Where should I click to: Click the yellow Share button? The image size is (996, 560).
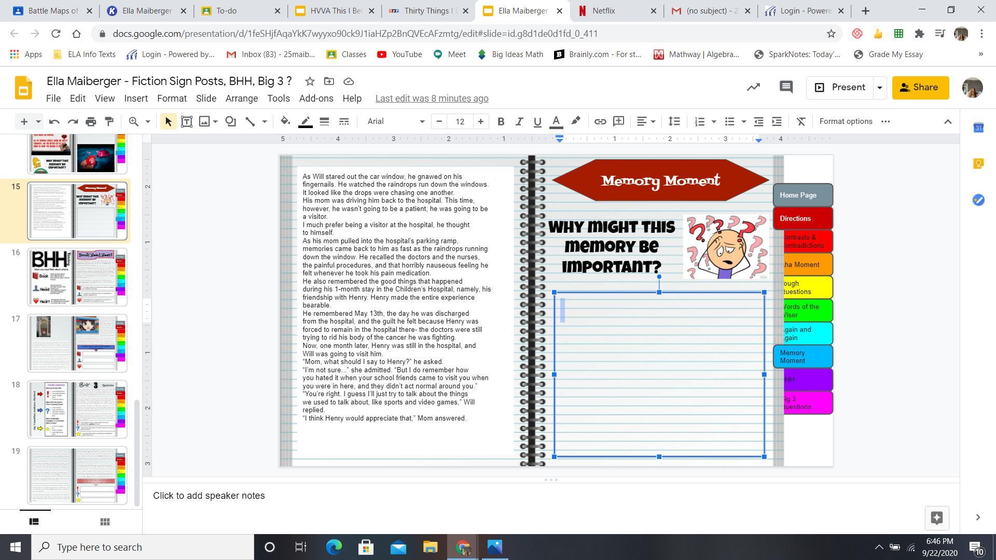point(920,87)
